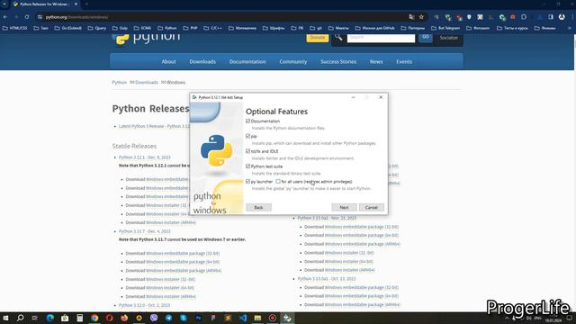The width and height of the screenshot is (576, 324).
Task: Uncheck the pip feature checkbox
Action: 248,136
